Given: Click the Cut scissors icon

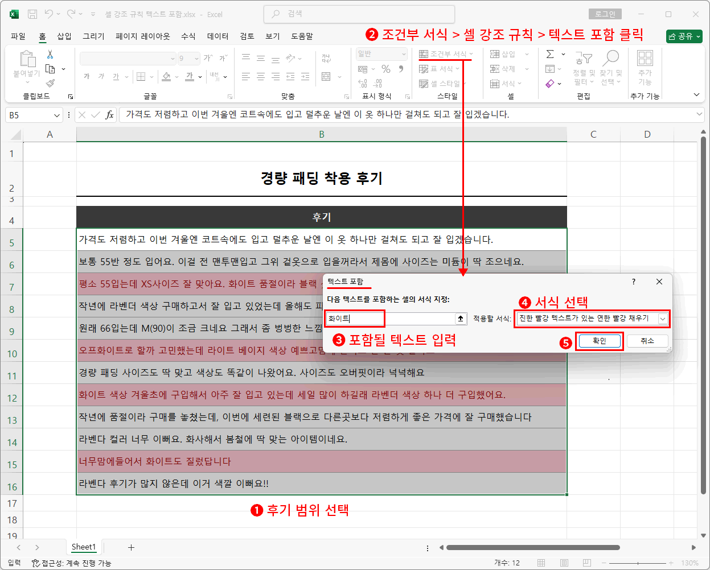Looking at the screenshot, I should click(x=50, y=55).
